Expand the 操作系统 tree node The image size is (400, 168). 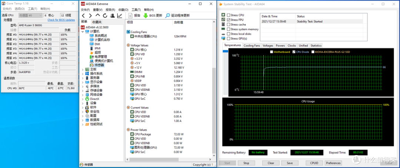pos(82,74)
